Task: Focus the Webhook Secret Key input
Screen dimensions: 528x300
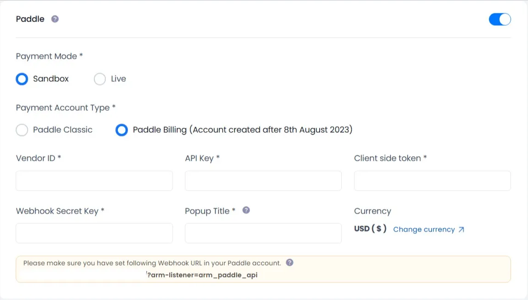Action: pyautogui.click(x=94, y=233)
